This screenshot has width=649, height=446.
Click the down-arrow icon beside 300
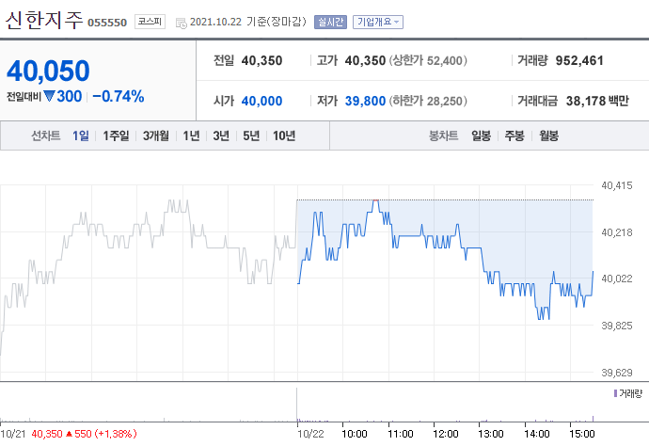coord(49,96)
